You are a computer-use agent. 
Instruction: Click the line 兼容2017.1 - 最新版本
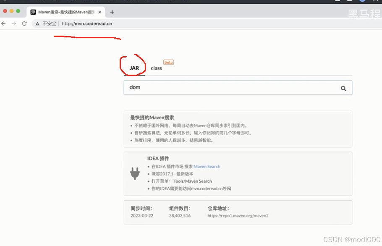tap(172, 174)
